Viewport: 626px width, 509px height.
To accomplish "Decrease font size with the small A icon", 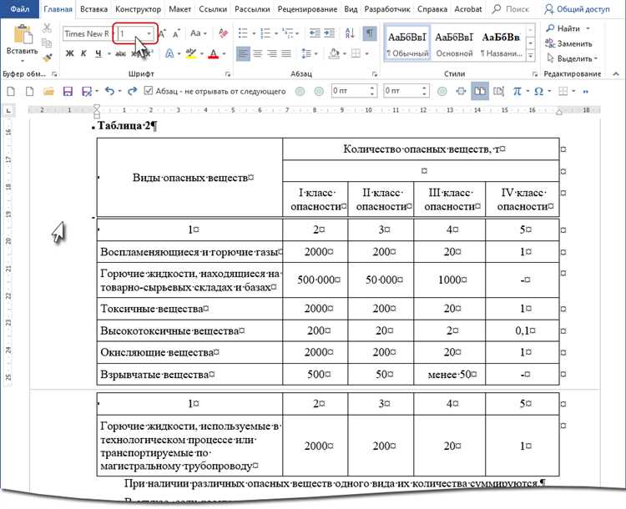I will point(176,33).
